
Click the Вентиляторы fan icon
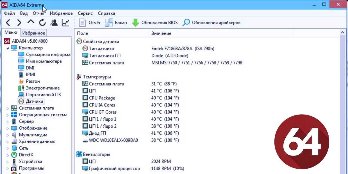79,154
